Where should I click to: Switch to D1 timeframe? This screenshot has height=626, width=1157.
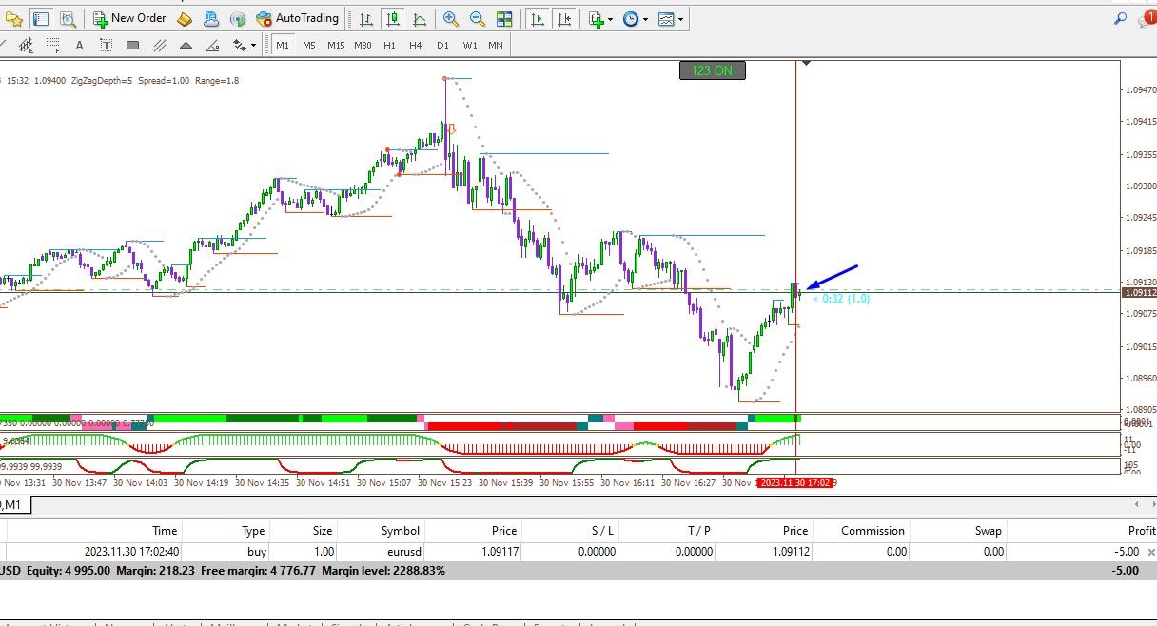tap(442, 45)
